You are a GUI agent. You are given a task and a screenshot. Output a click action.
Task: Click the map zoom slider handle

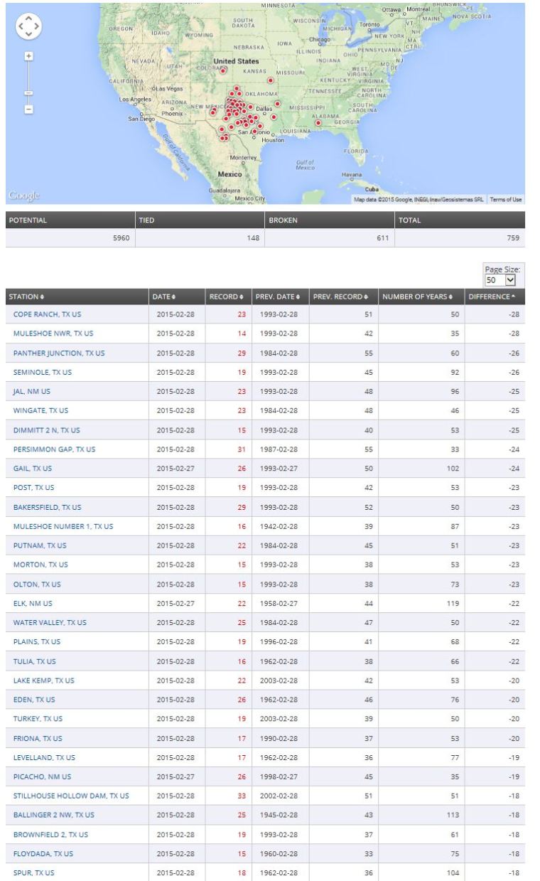pos(28,93)
